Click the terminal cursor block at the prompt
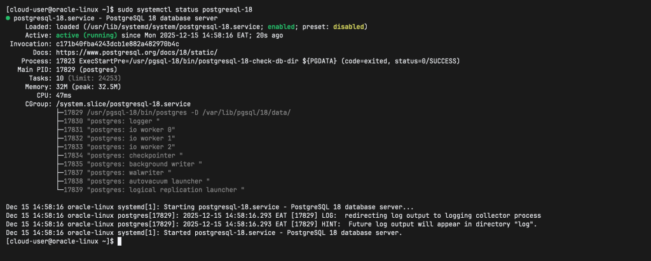Screen dimensions: 651x261 pos(119,241)
